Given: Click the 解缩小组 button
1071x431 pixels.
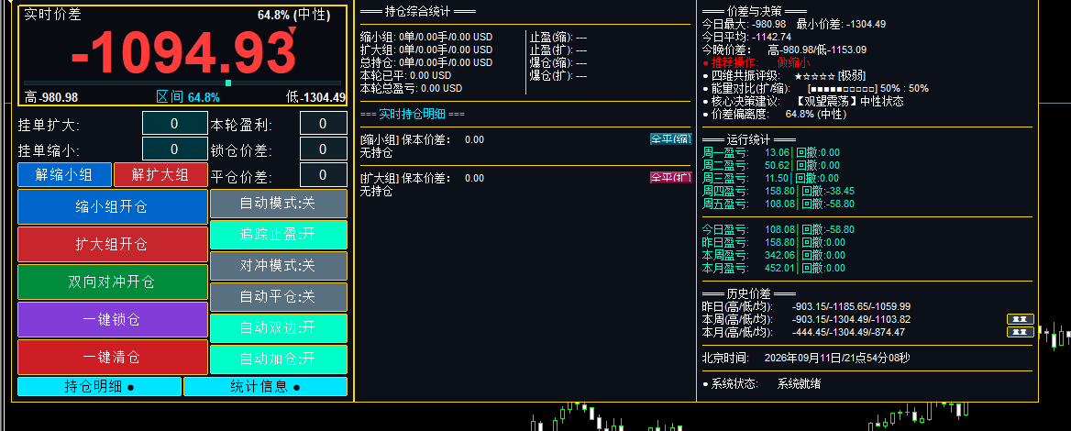Looking at the screenshot, I should coord(64,175).
